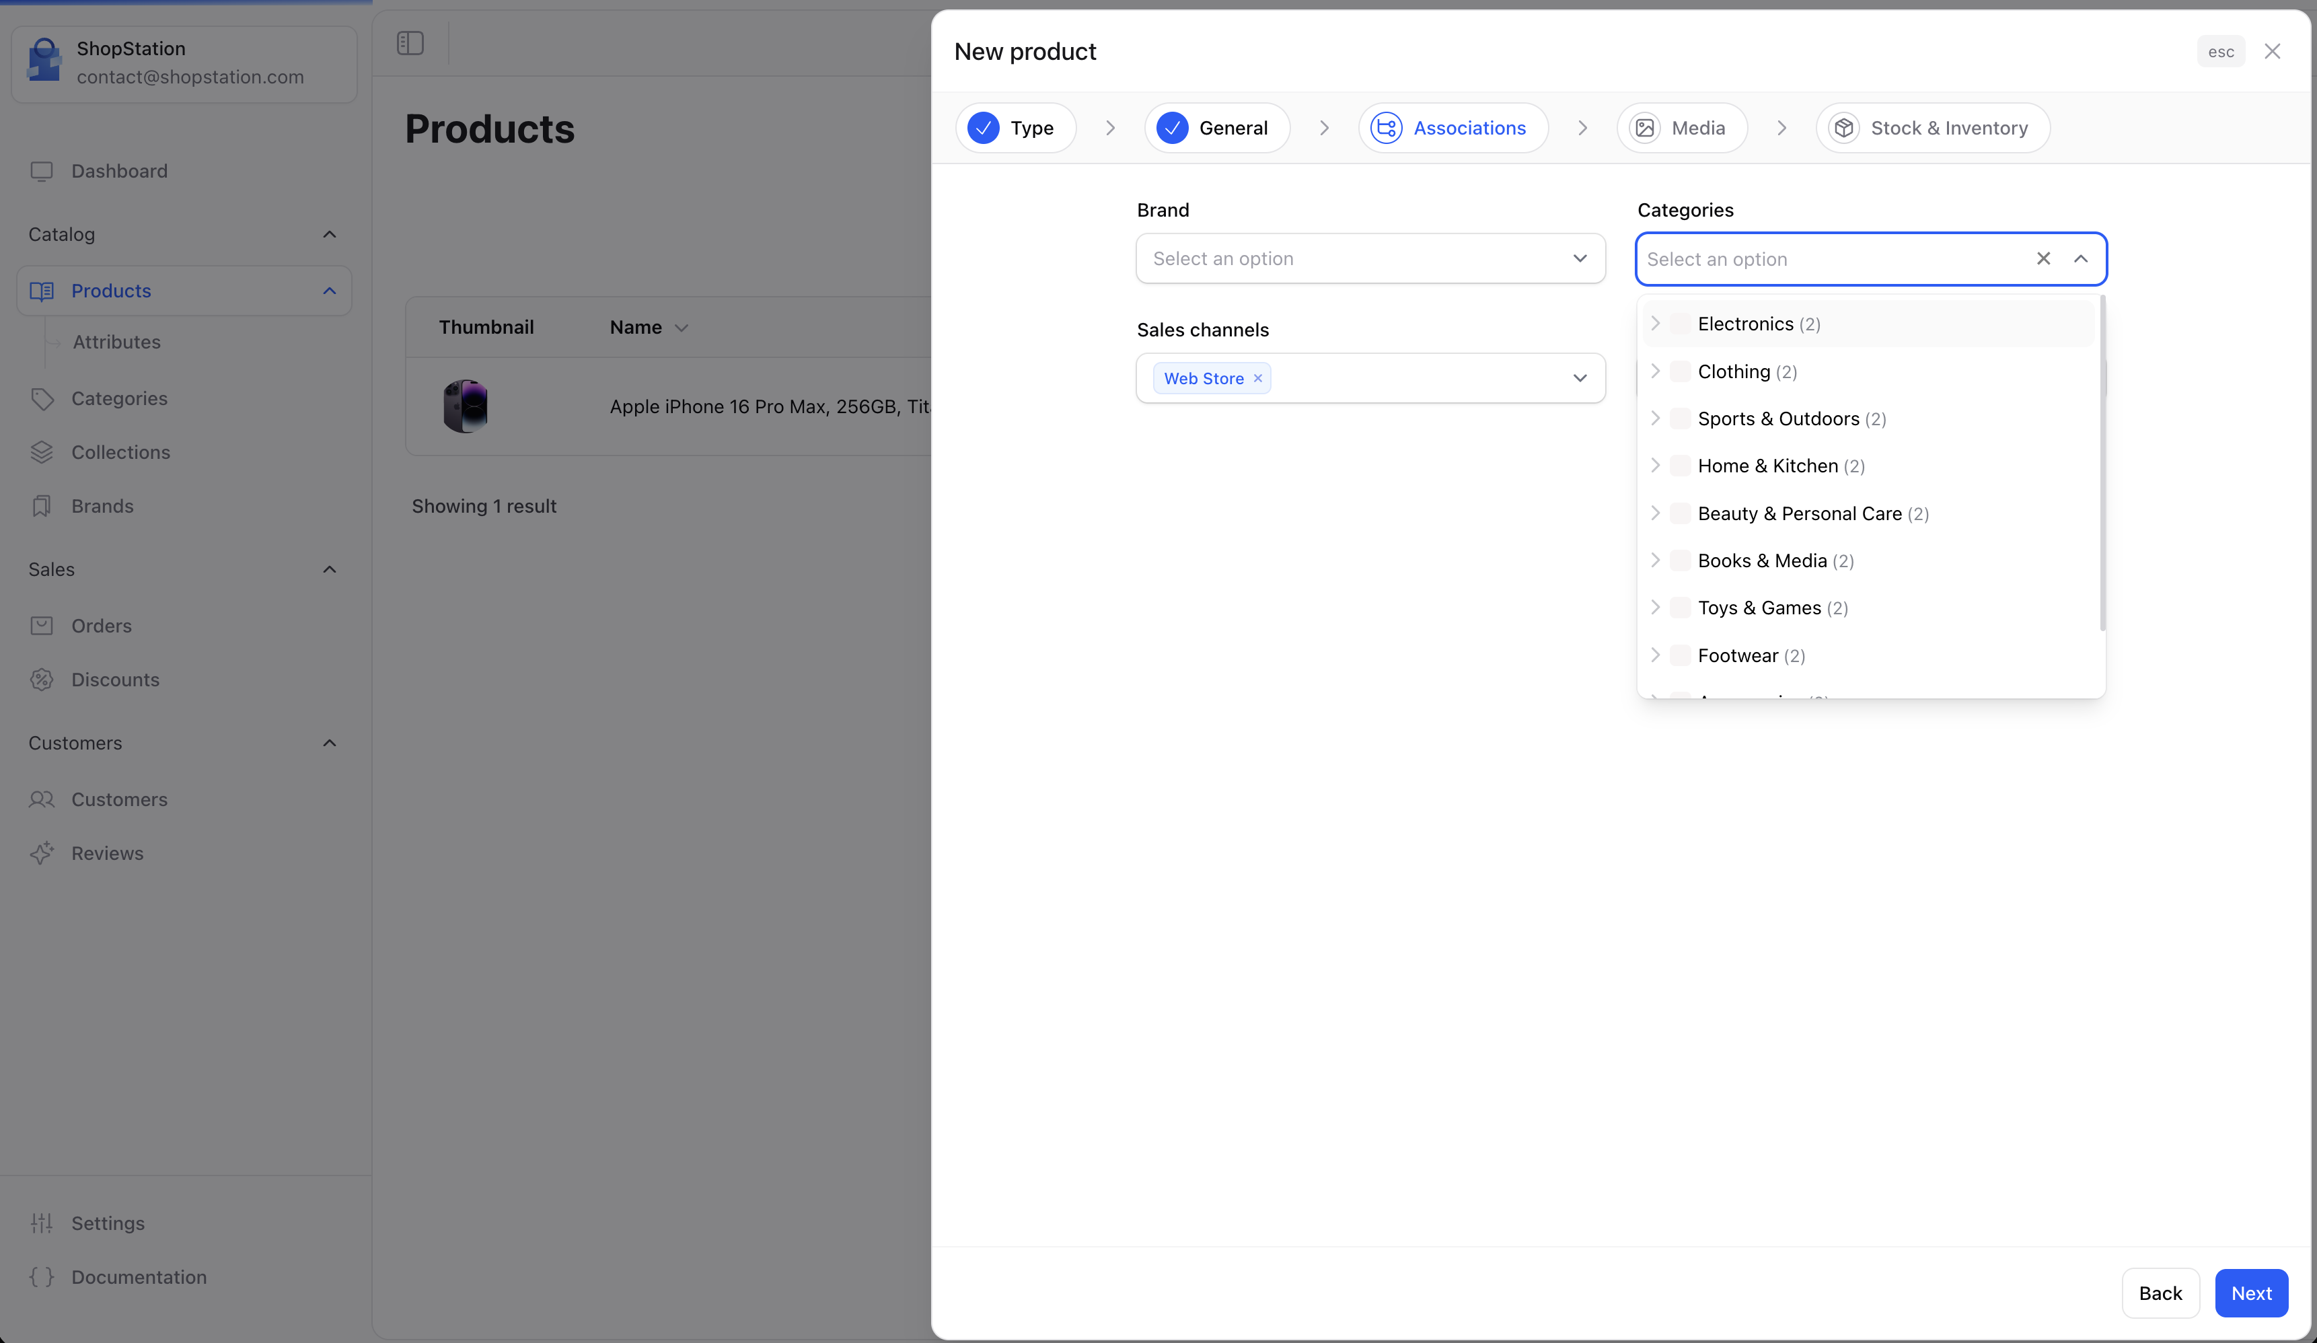Click the Discounts percent badge icon
2317x1343 pixels.
(42, 680)
